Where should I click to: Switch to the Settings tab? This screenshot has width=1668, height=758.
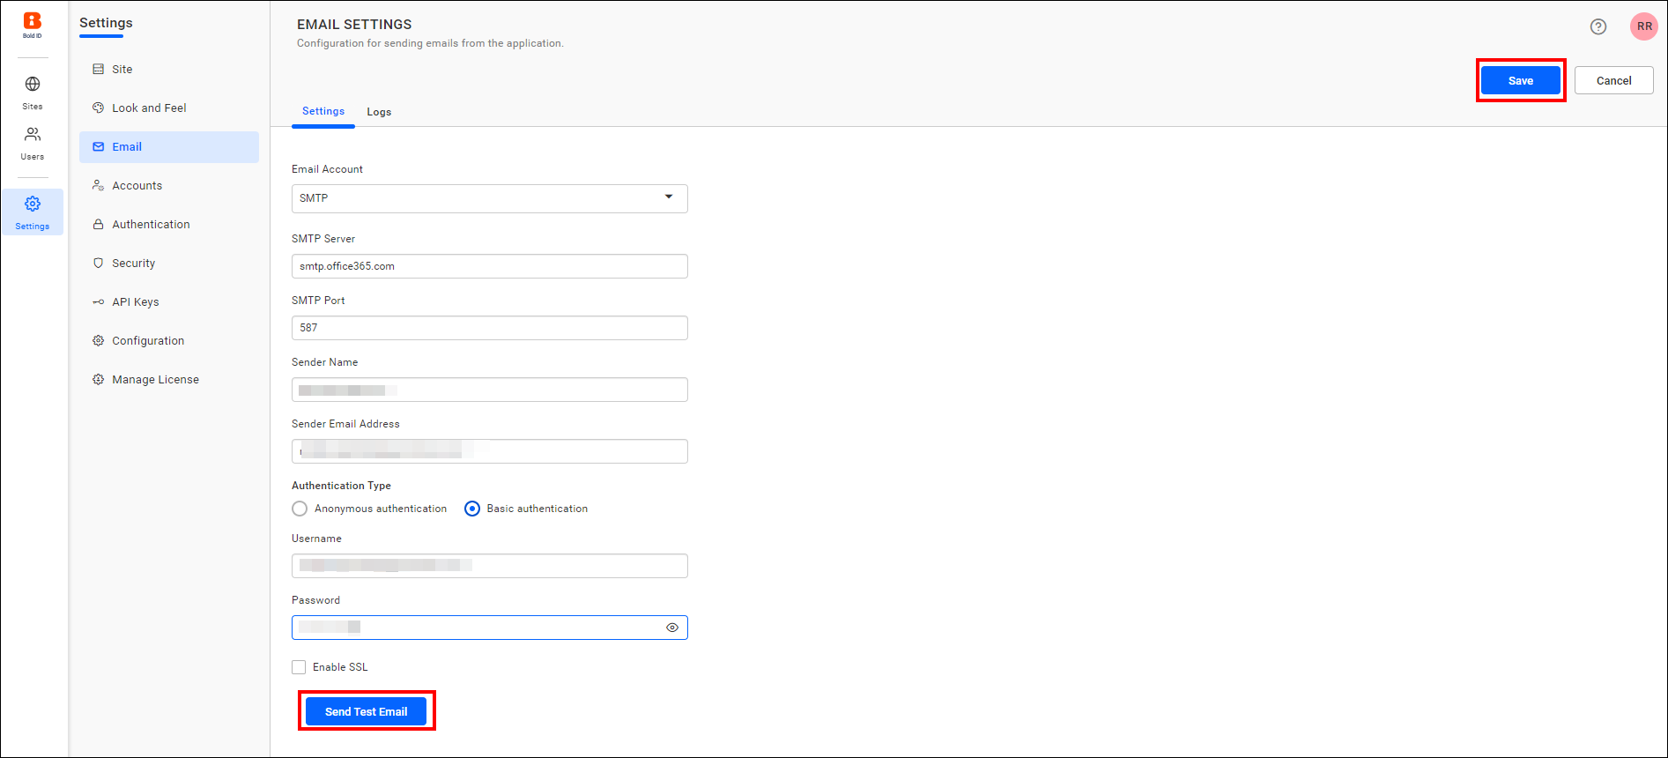323,111
